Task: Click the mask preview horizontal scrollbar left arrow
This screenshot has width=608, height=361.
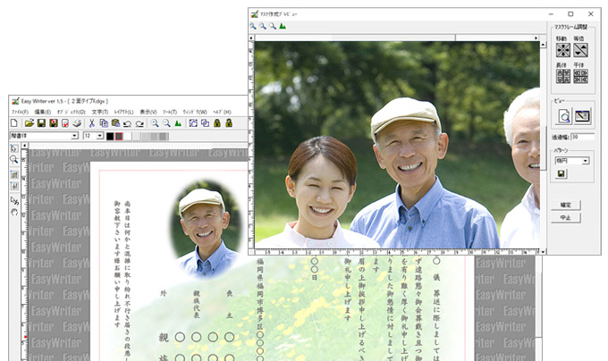Action: pos(251,38)
